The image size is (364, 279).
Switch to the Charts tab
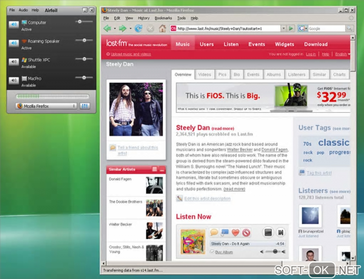[x=339, y=75]
